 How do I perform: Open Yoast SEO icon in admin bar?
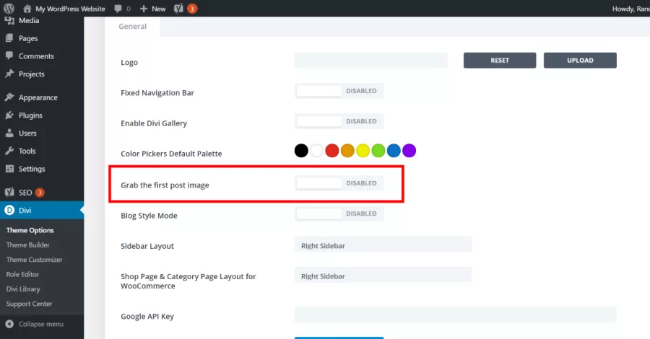coord(178,9)
